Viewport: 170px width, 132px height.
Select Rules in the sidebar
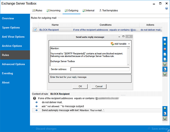(15, 55)
